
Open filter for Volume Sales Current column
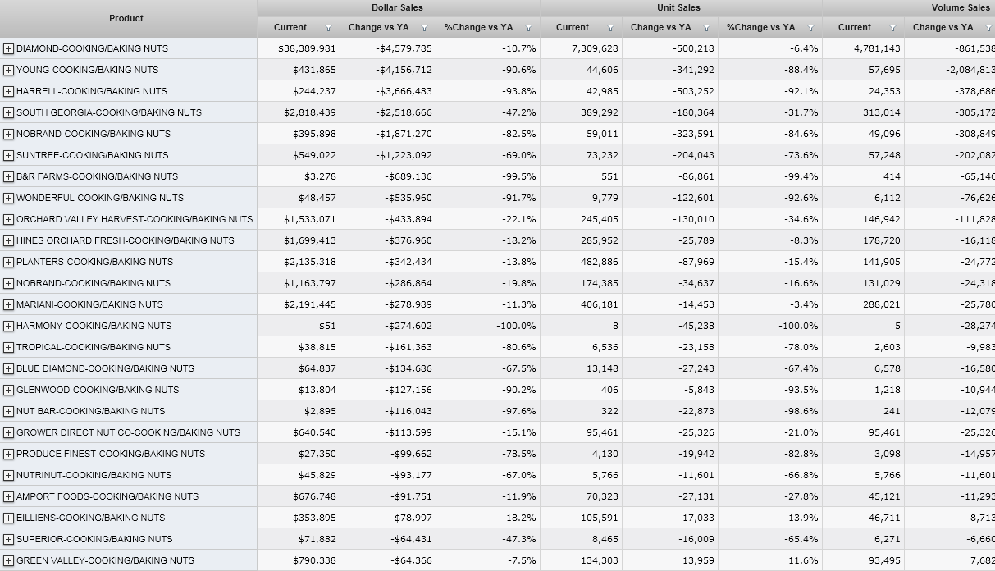(892, 28)
